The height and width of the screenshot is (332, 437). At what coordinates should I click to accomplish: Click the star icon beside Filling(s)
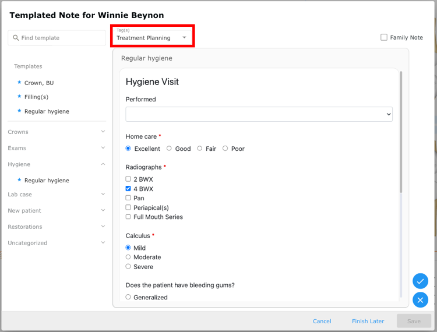click(19, 96)
